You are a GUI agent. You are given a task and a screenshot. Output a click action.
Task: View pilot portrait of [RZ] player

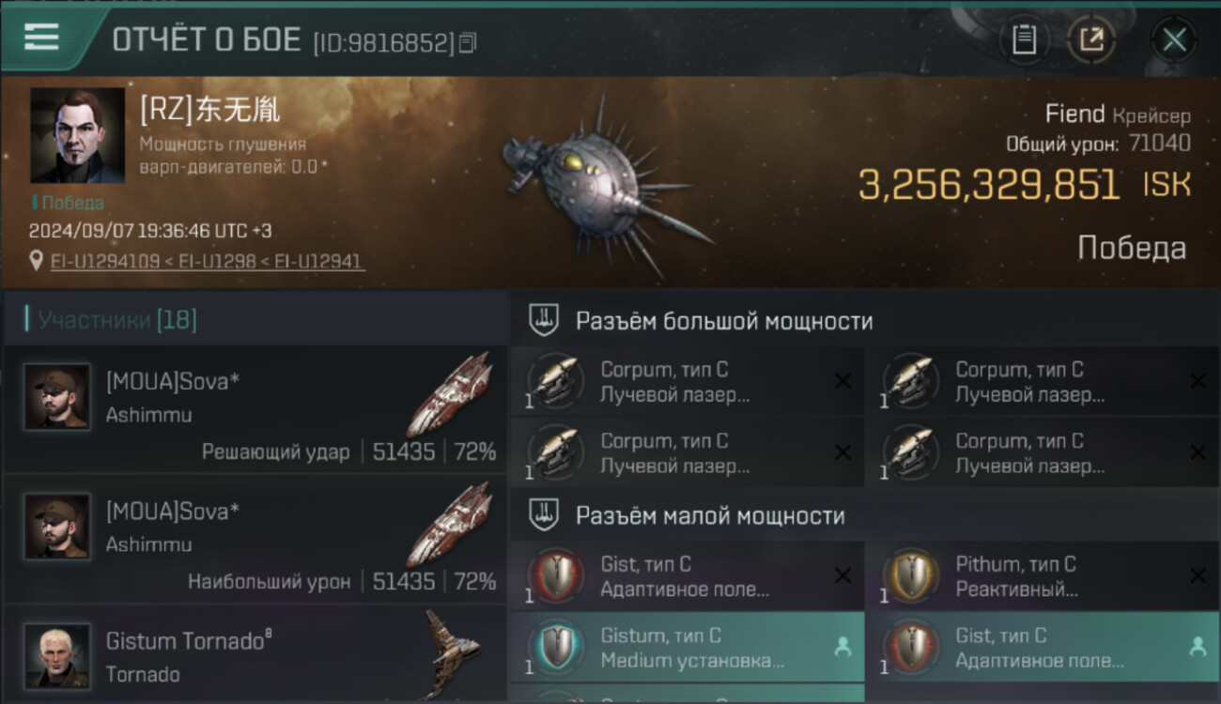click(77, 135)
